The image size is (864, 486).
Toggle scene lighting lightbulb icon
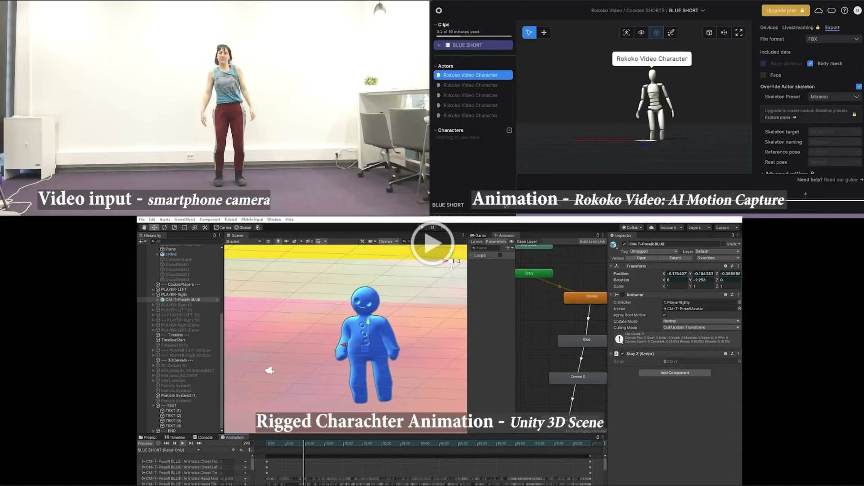pos(278,242)
